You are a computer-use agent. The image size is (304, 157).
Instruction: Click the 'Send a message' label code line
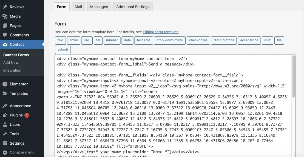coord(126,64)
